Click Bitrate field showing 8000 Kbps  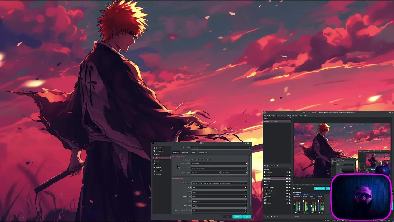click(x=219, y=201)
